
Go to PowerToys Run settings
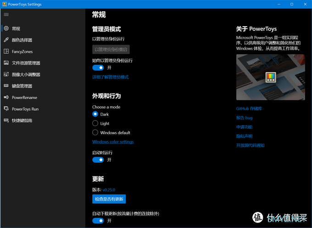[43, 109]
